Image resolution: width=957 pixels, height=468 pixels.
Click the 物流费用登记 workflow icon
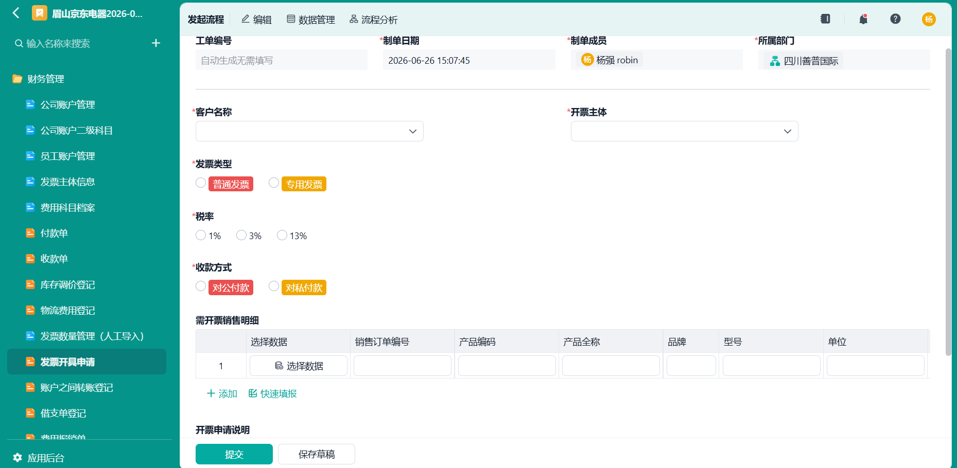pyautogui.click(x=30, y=310)
